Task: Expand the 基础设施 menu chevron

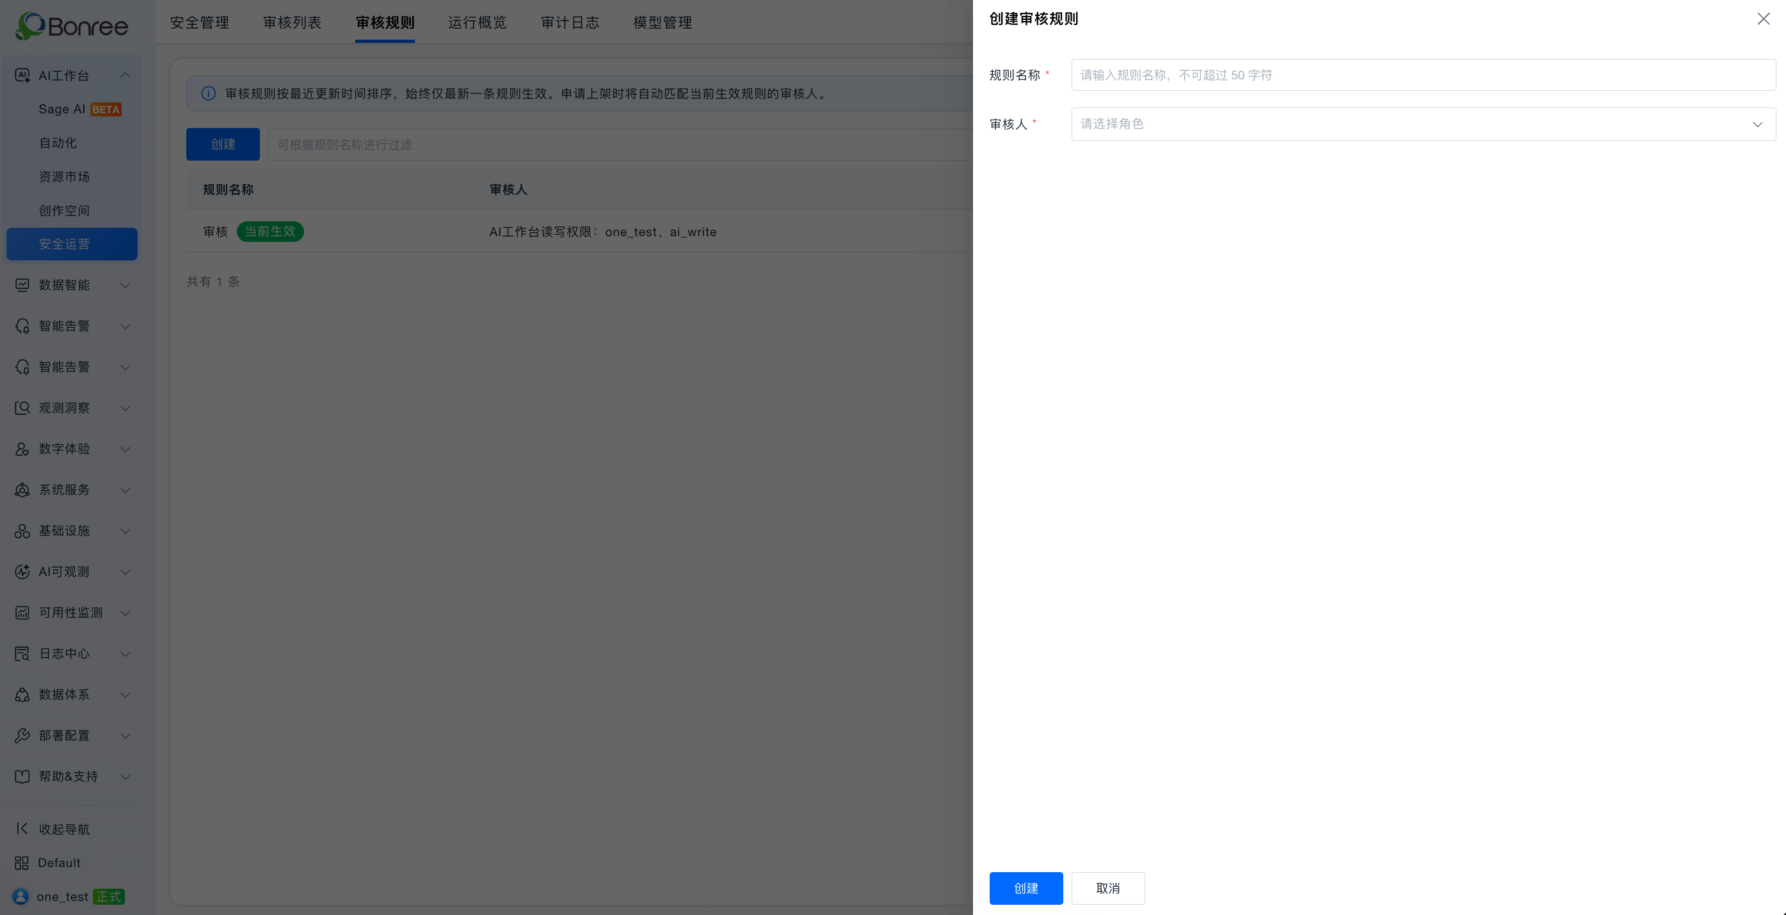Action: tap(125, 530)
